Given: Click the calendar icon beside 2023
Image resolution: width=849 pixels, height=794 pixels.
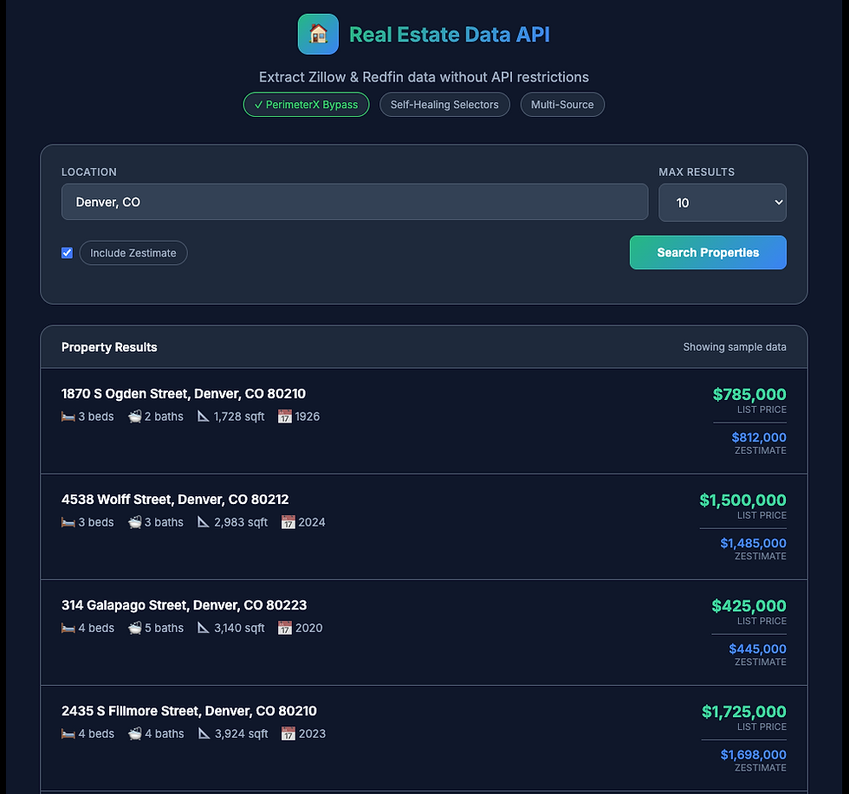Looking at the screenshot, I should [288, 734].
